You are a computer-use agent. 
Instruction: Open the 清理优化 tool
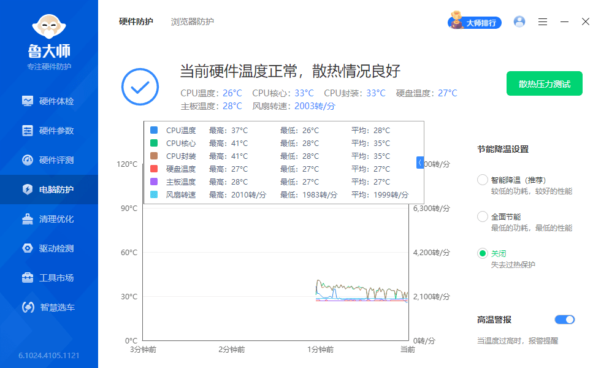click(x=49, y=218)
